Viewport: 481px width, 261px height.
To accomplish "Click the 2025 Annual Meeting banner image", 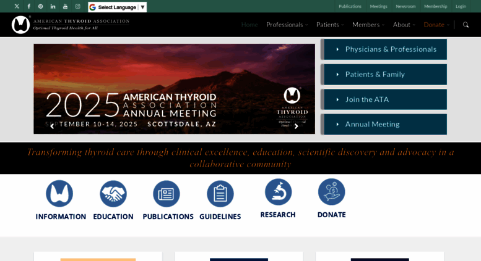I will (x=174, y=89).
